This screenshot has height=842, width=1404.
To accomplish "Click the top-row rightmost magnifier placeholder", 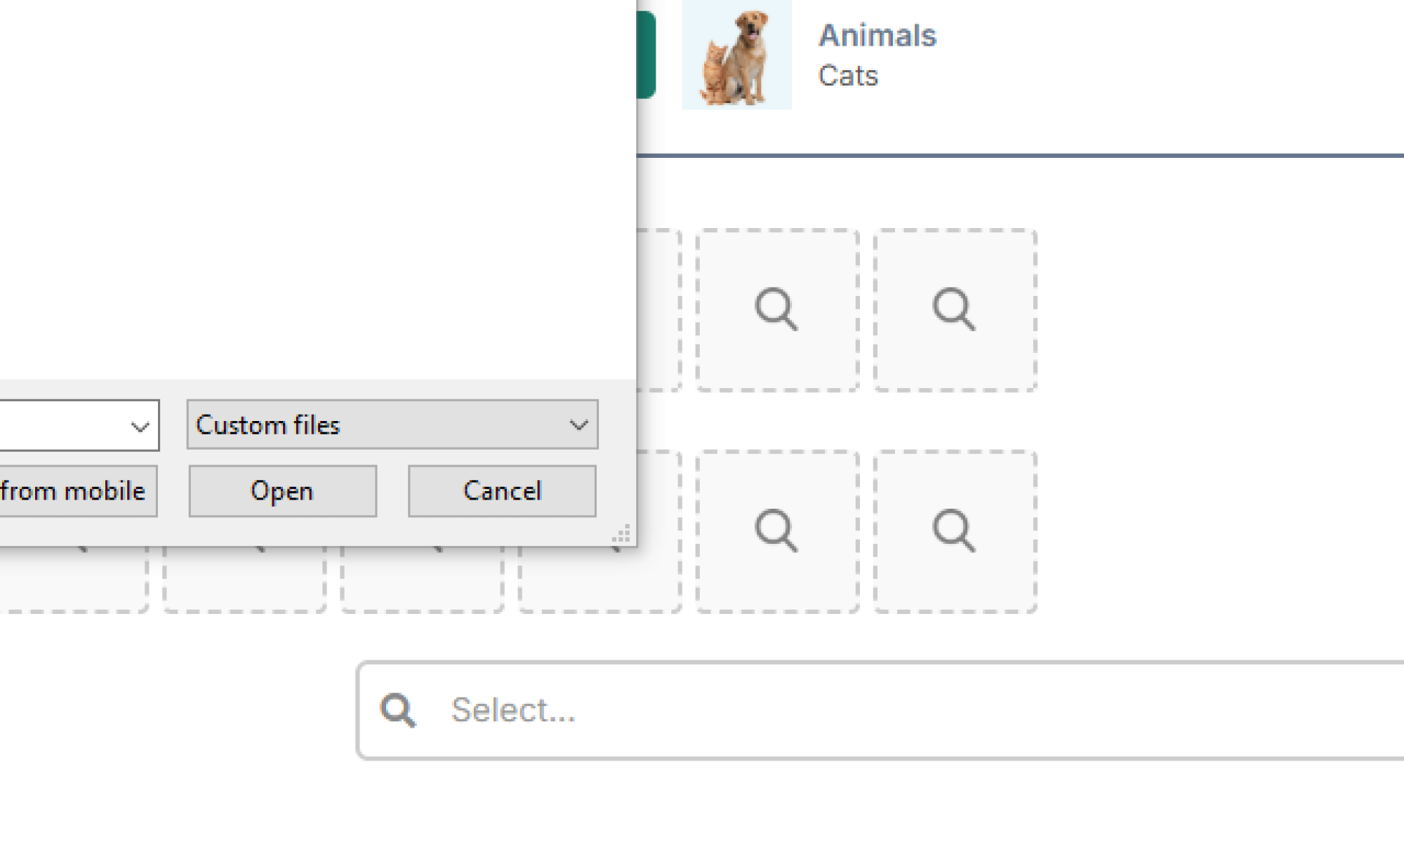I will [x=955, y=309].
